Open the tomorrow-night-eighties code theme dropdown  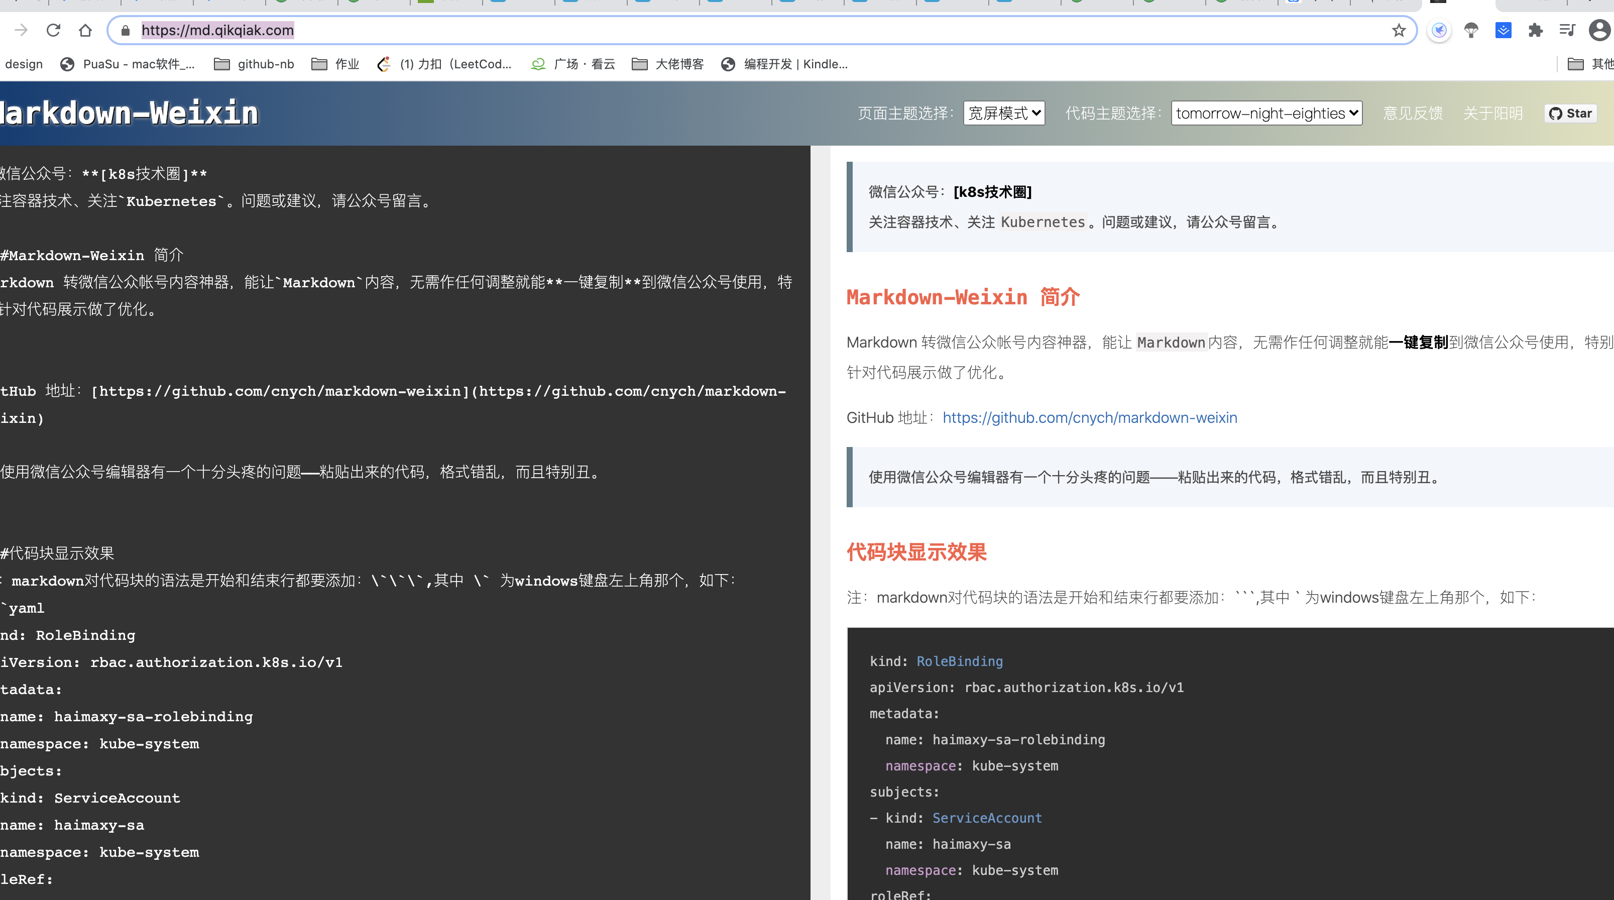[1266, 114]
